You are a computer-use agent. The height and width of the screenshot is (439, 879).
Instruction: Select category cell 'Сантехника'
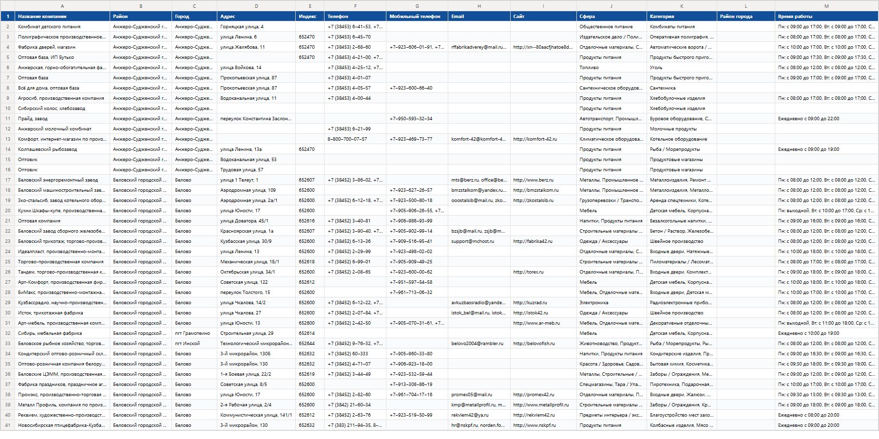[x=682, y=88]
